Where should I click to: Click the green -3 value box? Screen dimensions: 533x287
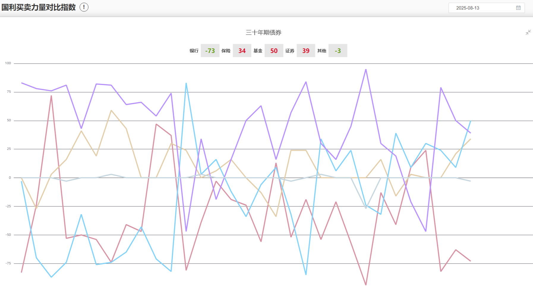(338, 51)
